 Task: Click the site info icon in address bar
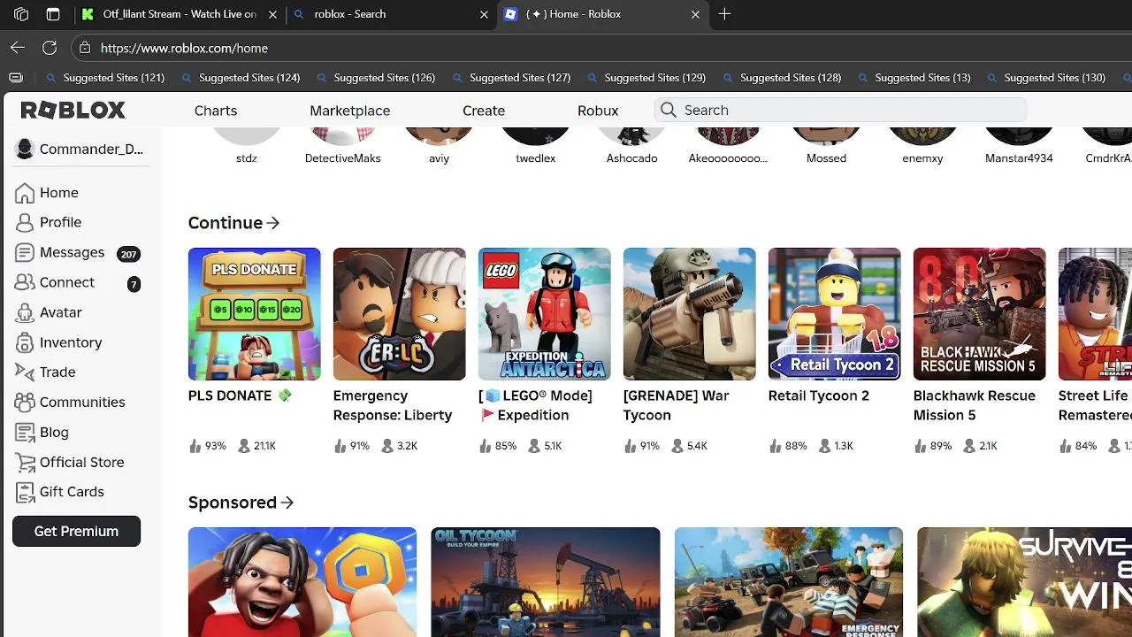[84, 48]
